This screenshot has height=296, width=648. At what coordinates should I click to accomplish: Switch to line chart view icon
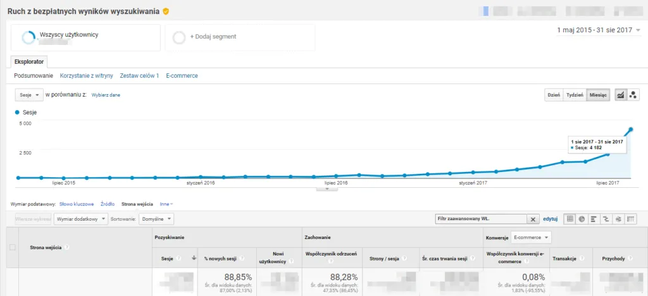tap(621, 95)
